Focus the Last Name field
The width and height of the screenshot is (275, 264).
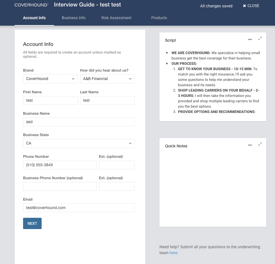(107, 100)
